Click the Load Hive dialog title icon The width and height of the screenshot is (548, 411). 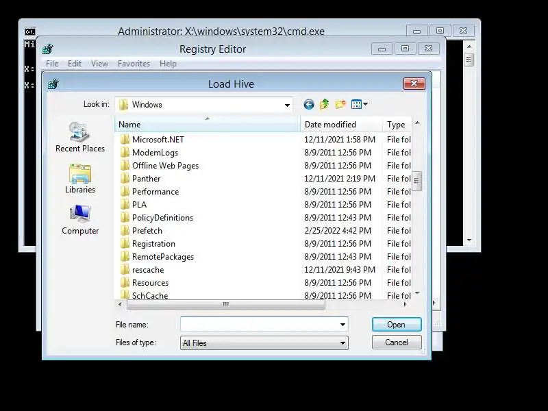click(53, 84)
